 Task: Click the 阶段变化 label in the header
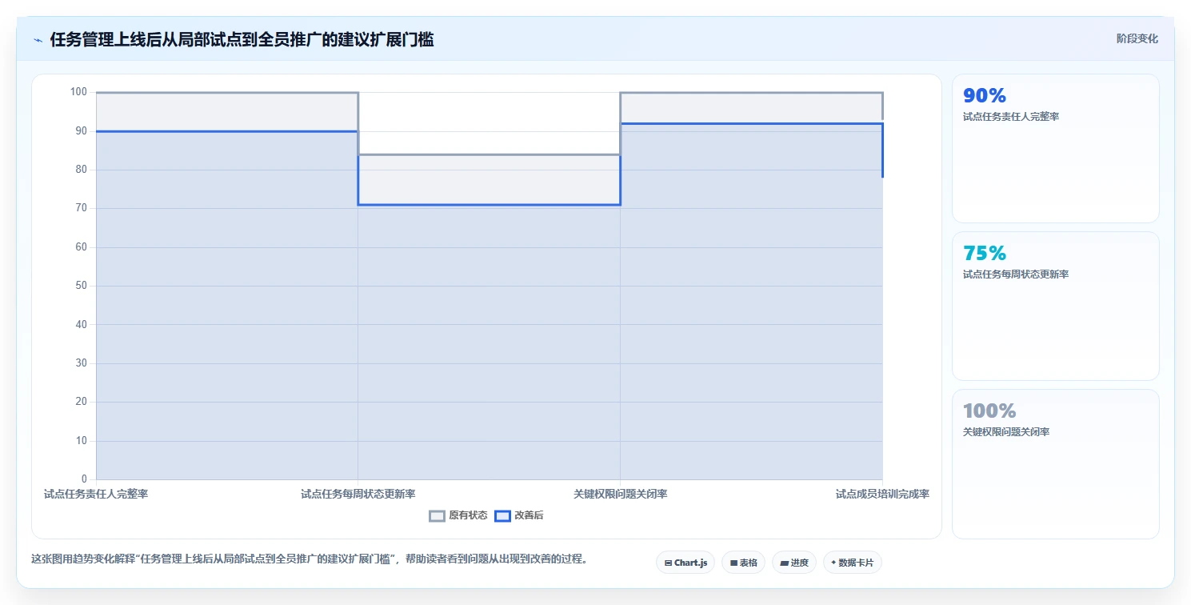pos(1137,38)
